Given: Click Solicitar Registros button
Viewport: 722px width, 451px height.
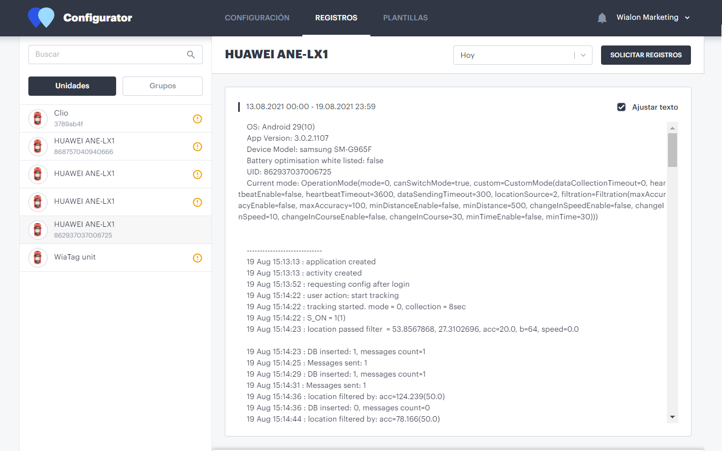Looking at the screenshot, I should (646, 55).
